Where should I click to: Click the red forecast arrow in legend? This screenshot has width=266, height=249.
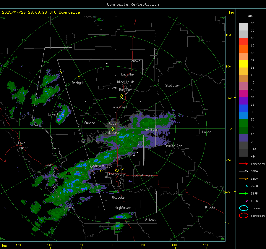pyautogui.click(x=244, y=164)
